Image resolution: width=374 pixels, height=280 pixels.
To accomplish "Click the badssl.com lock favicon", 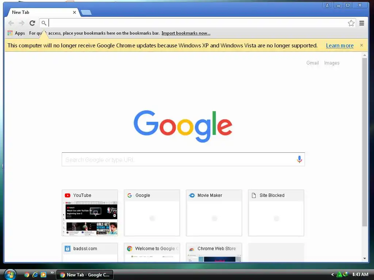I will pos(68,249).
